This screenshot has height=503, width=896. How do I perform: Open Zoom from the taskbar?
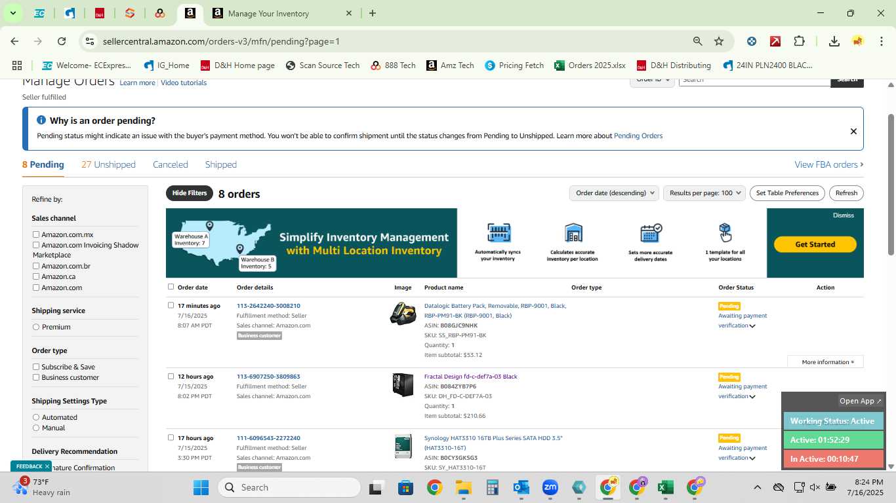point(550,487)
